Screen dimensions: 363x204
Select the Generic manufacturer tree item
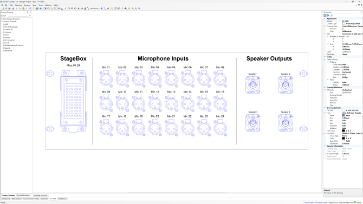point(7,37)
